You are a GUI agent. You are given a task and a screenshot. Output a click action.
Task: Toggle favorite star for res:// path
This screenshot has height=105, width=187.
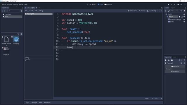[21, 11]
